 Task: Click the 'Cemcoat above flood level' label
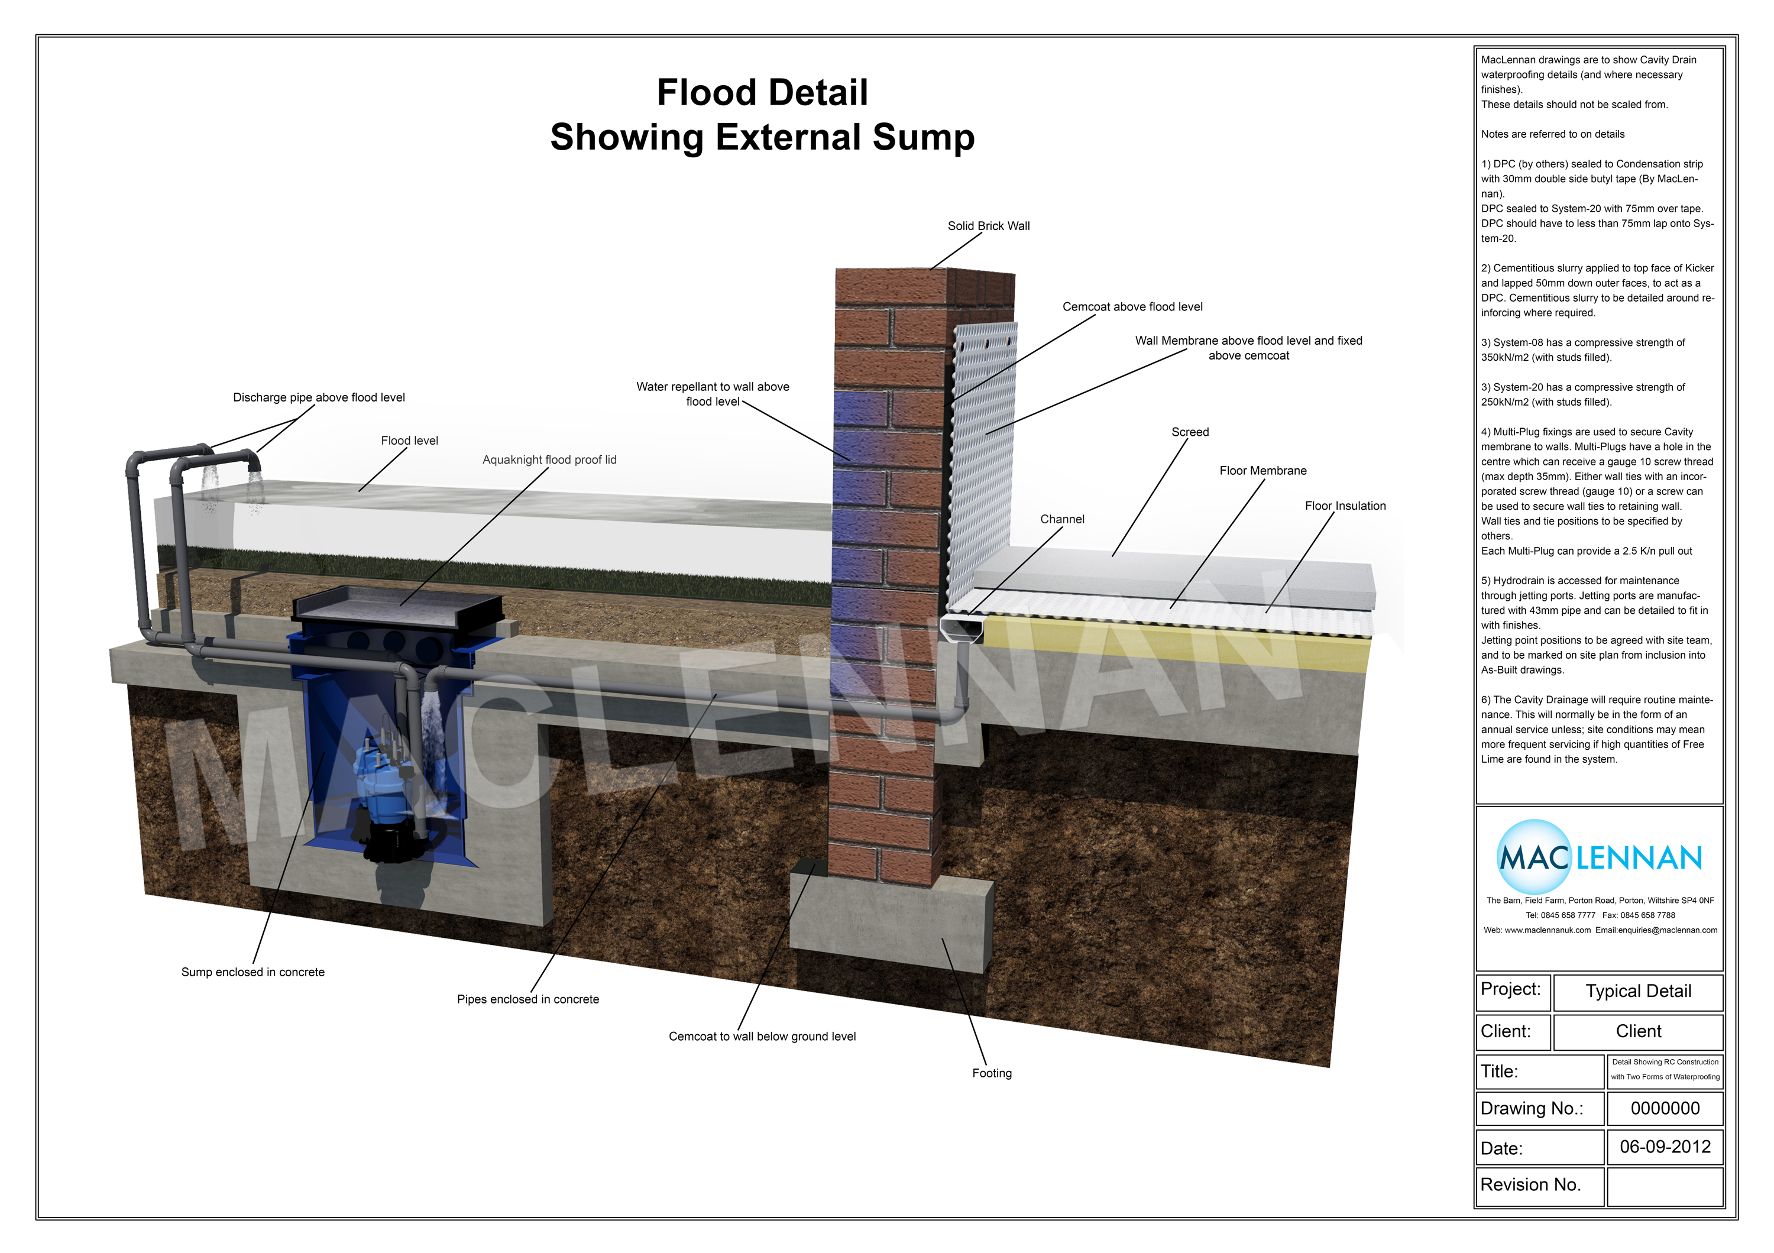(x=1132, y=307)
